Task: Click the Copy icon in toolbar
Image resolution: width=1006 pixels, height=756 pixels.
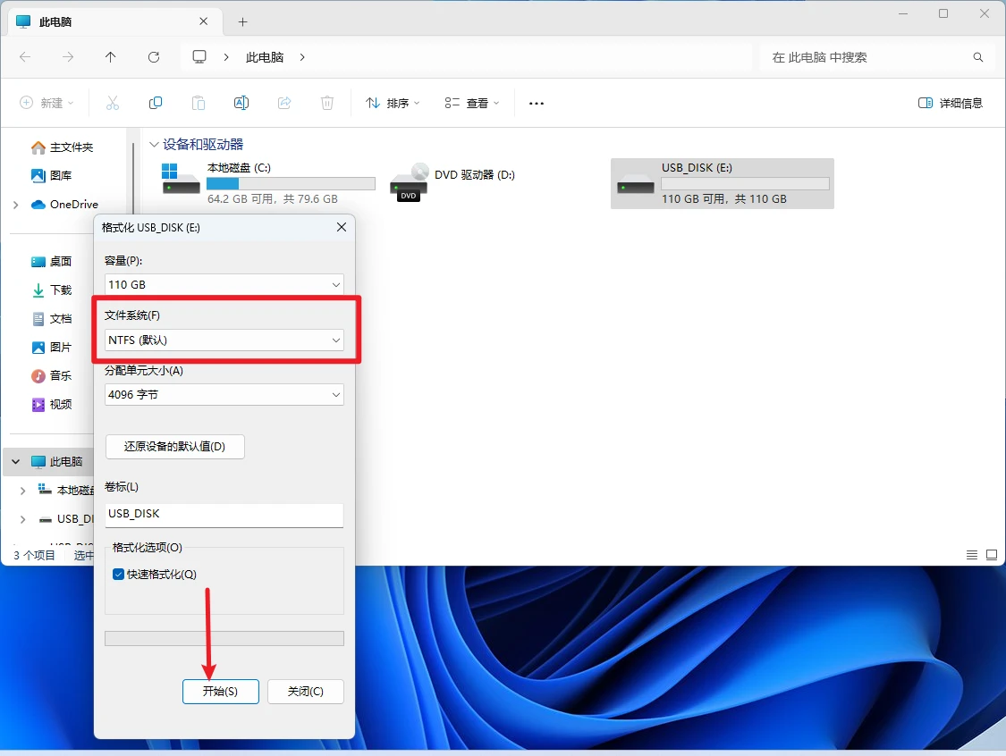Action: pyautogui.click(x=156, y=103)
